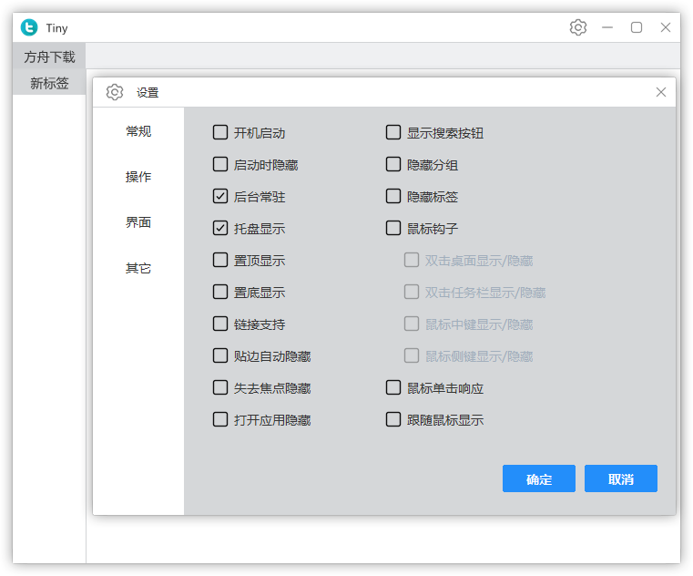Close the Tiny main window

665,27
